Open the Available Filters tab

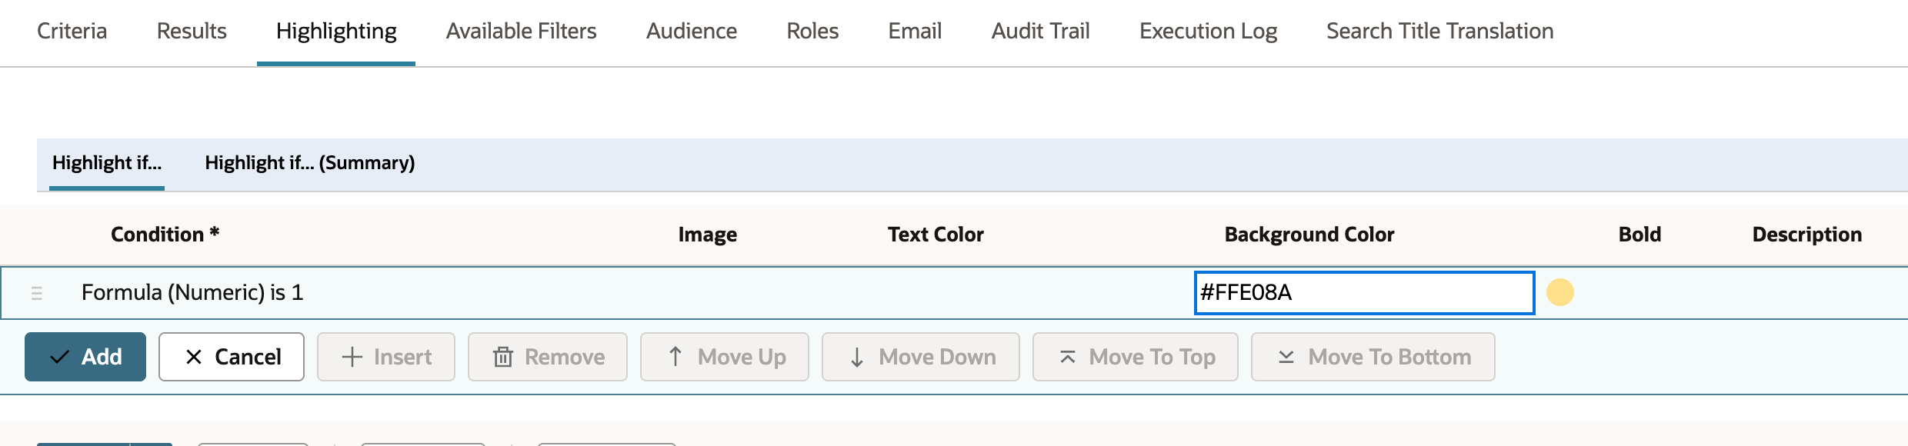pos(521,31)
